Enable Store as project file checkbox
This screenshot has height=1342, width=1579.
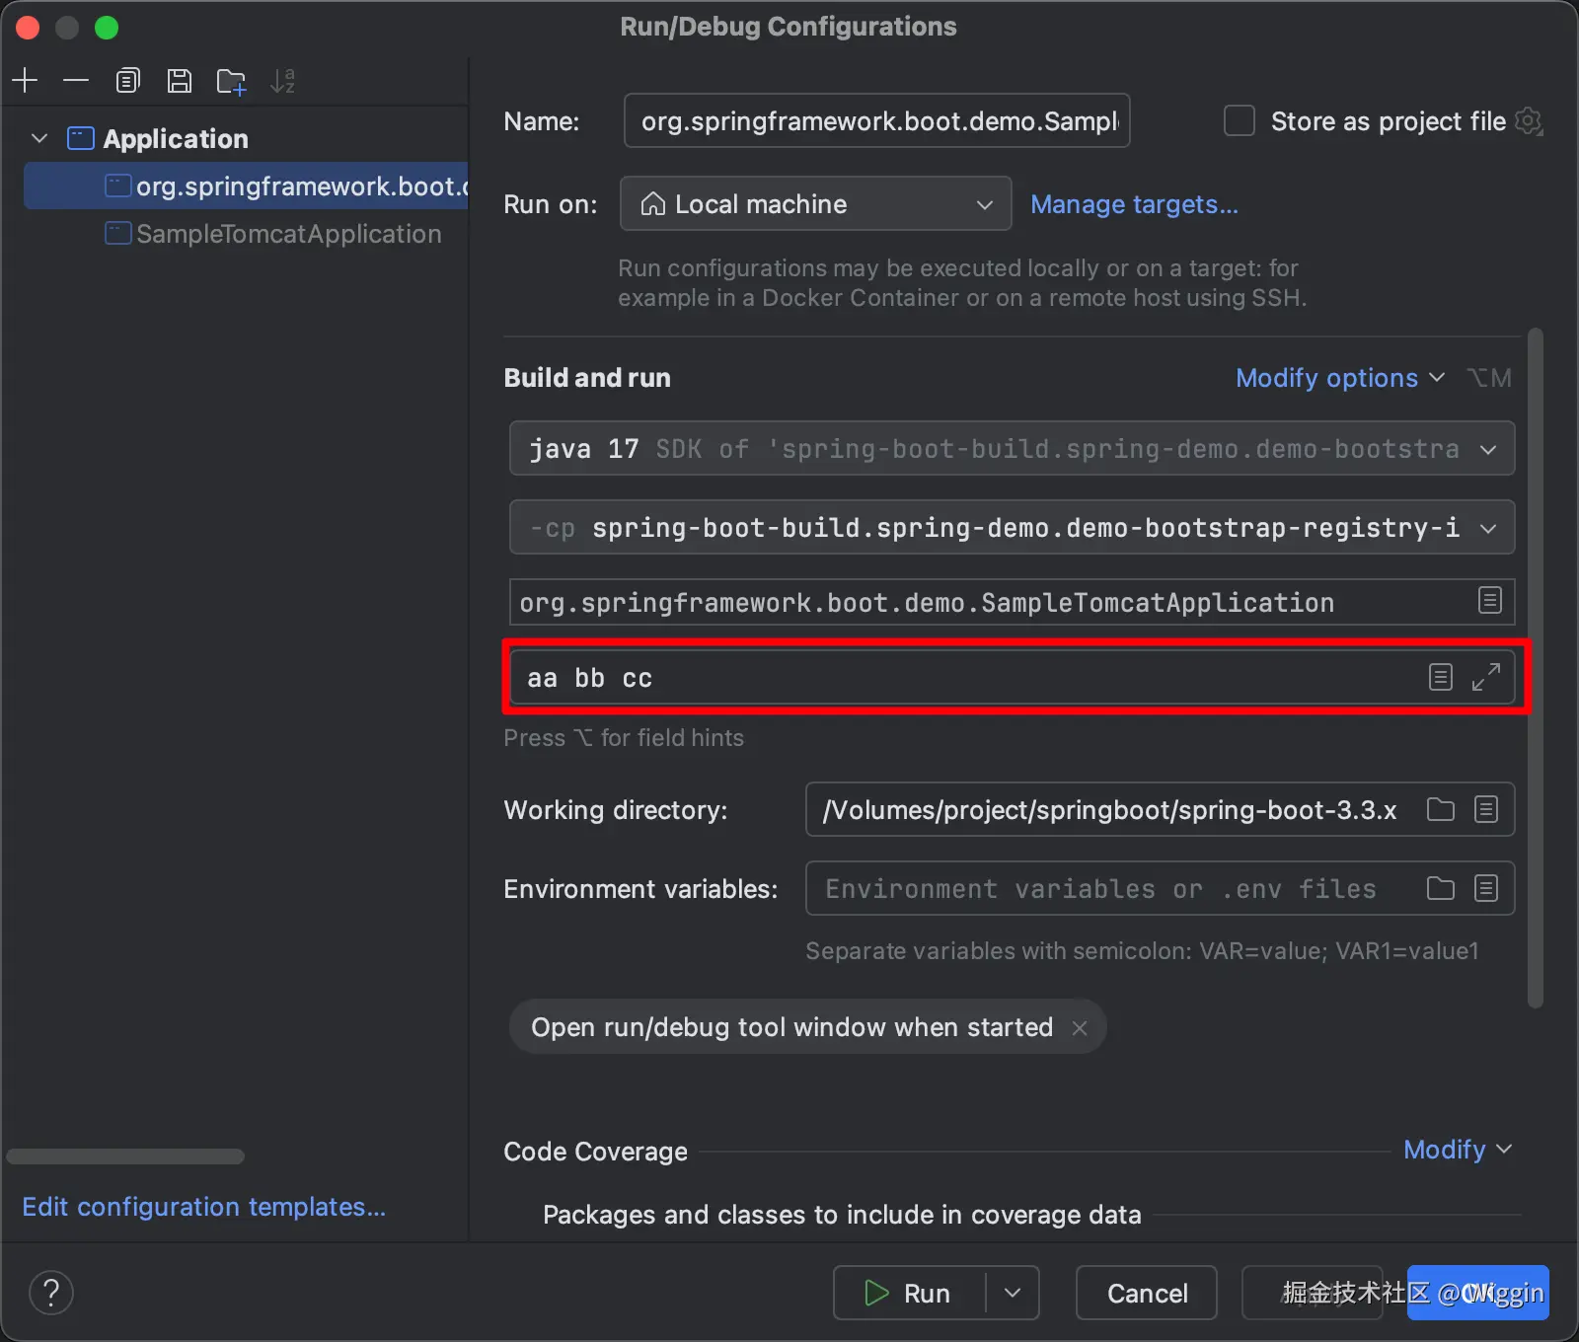[x=1240, y=121]
